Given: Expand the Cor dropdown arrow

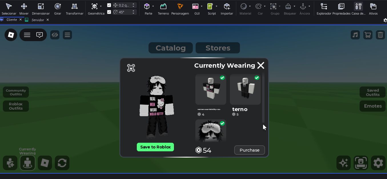Looking at the screenshot, I should point(265,6).
